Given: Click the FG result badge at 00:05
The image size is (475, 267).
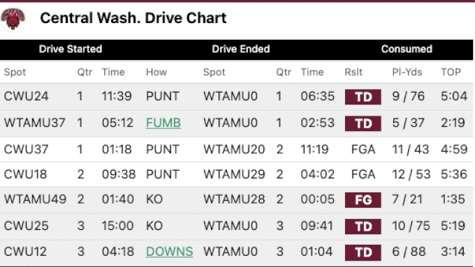Looking at the screenshot, I should click(x=363, y=200).
